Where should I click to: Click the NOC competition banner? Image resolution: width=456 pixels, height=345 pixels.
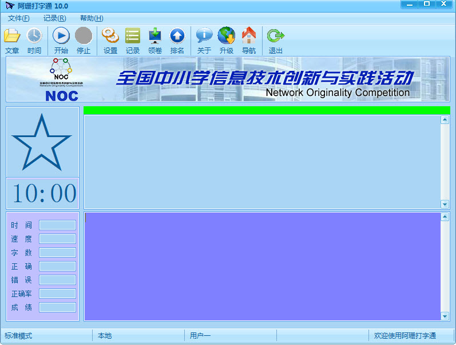[228, 79]
